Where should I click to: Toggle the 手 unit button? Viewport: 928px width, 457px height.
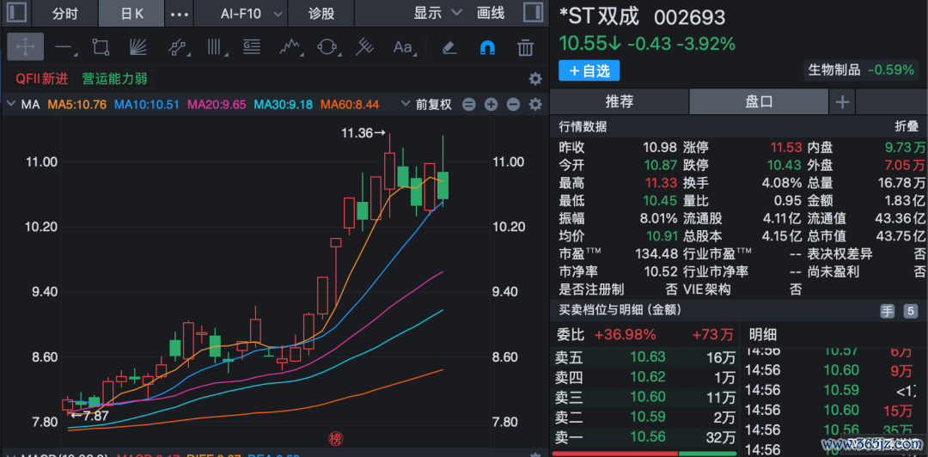click(x=887, y=311)
